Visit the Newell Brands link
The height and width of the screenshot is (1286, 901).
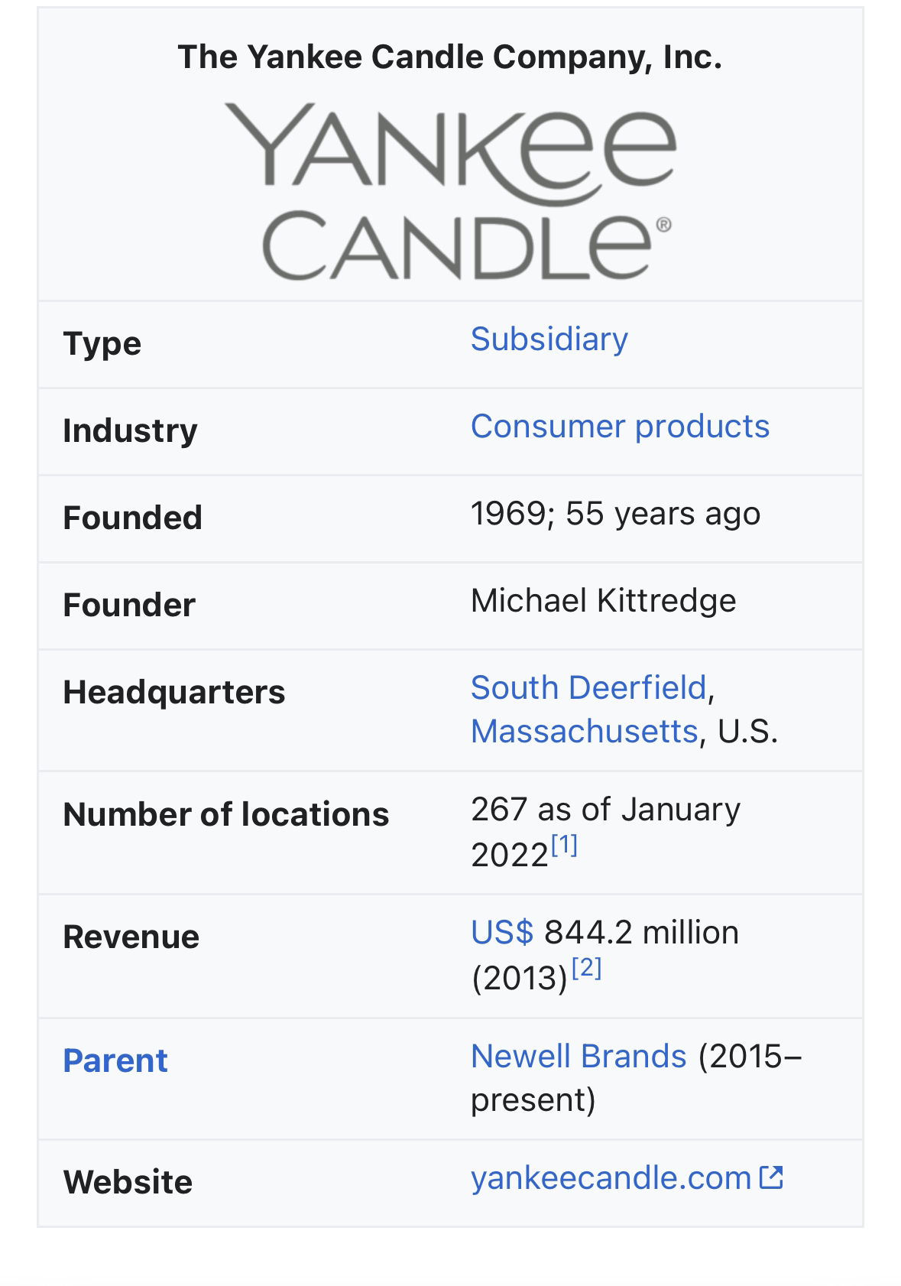click(x=579, y=1057)
